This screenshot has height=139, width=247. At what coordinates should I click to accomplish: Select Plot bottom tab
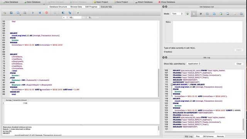point(198,136)
